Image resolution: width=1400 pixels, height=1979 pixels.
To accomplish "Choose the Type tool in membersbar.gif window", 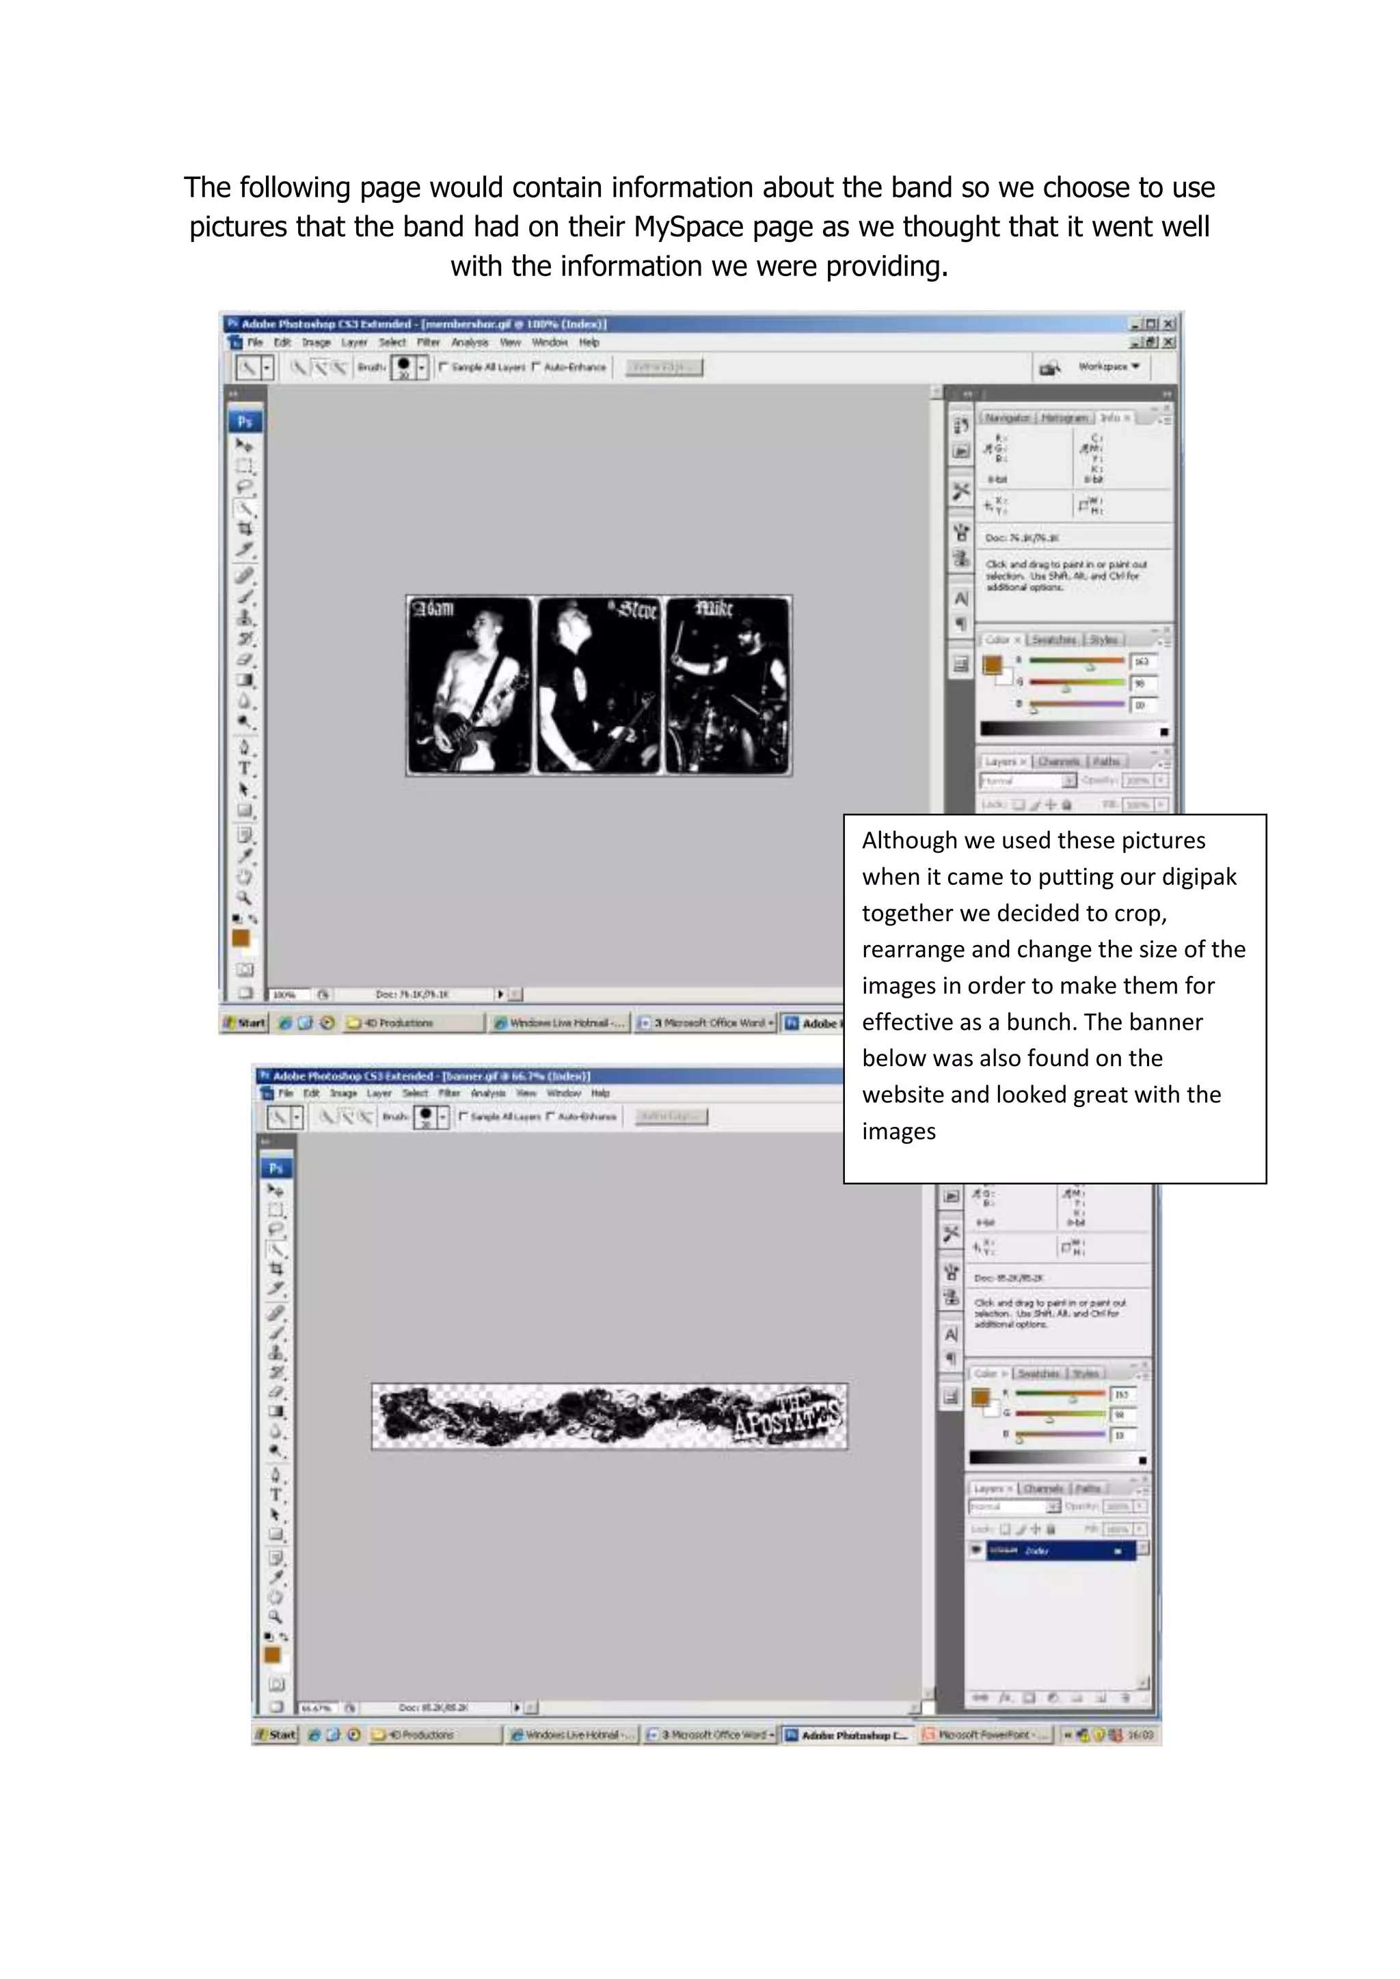I will pos(245,768).
